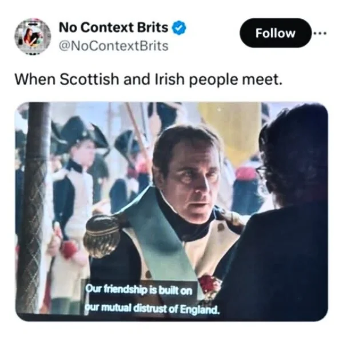343x343 pixels.
Task: Click the Follow button
Action: pyautogui.click(x=276, y=33)
